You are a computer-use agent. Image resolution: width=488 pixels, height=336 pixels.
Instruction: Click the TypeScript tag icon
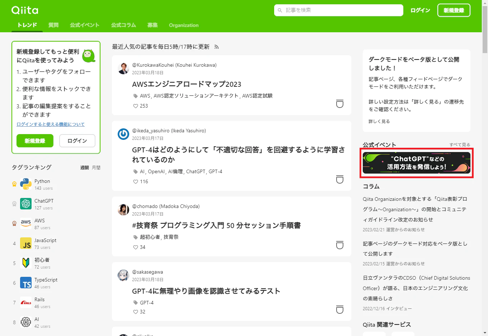[x=26, y=283]
